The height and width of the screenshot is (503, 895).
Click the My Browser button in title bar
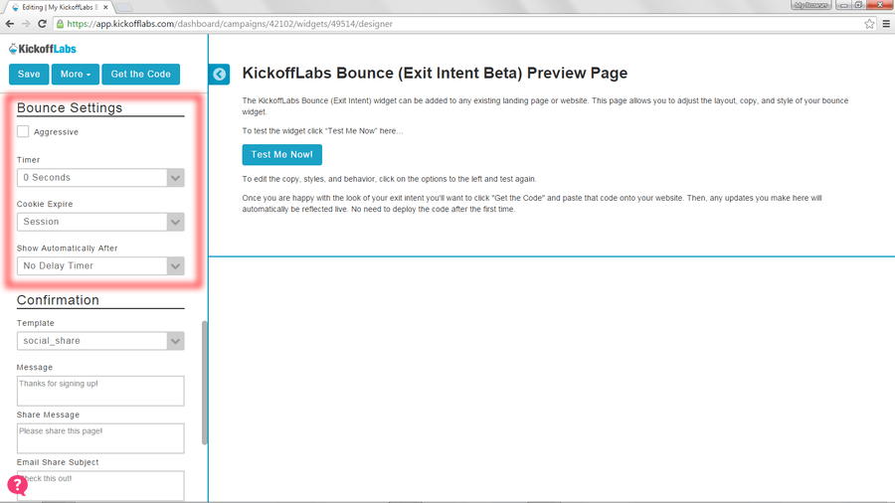point(810,5)
